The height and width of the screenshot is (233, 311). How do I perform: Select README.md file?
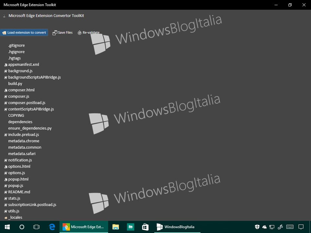click(x=19, y=192)
